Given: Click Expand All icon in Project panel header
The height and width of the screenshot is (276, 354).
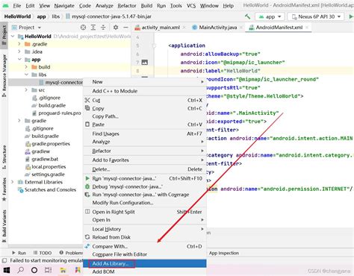Looking at the screenshot, I should [x=93, y=28].
